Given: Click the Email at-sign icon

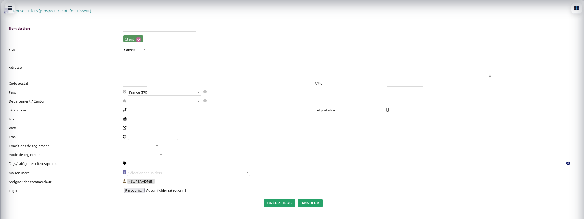Looking at the screenshot, I should pyautogui.click(x=124, y=136).
